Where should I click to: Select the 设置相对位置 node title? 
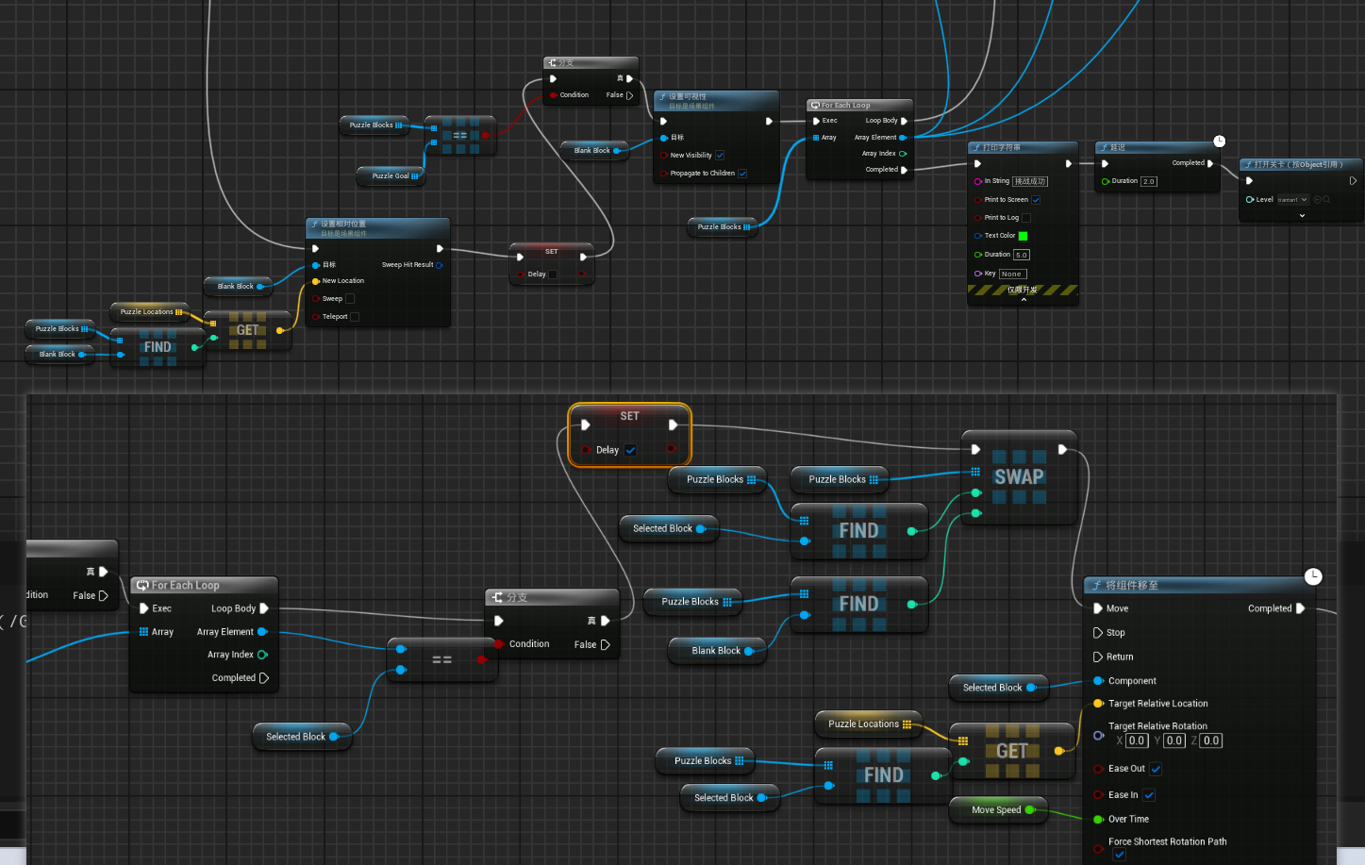343,225
